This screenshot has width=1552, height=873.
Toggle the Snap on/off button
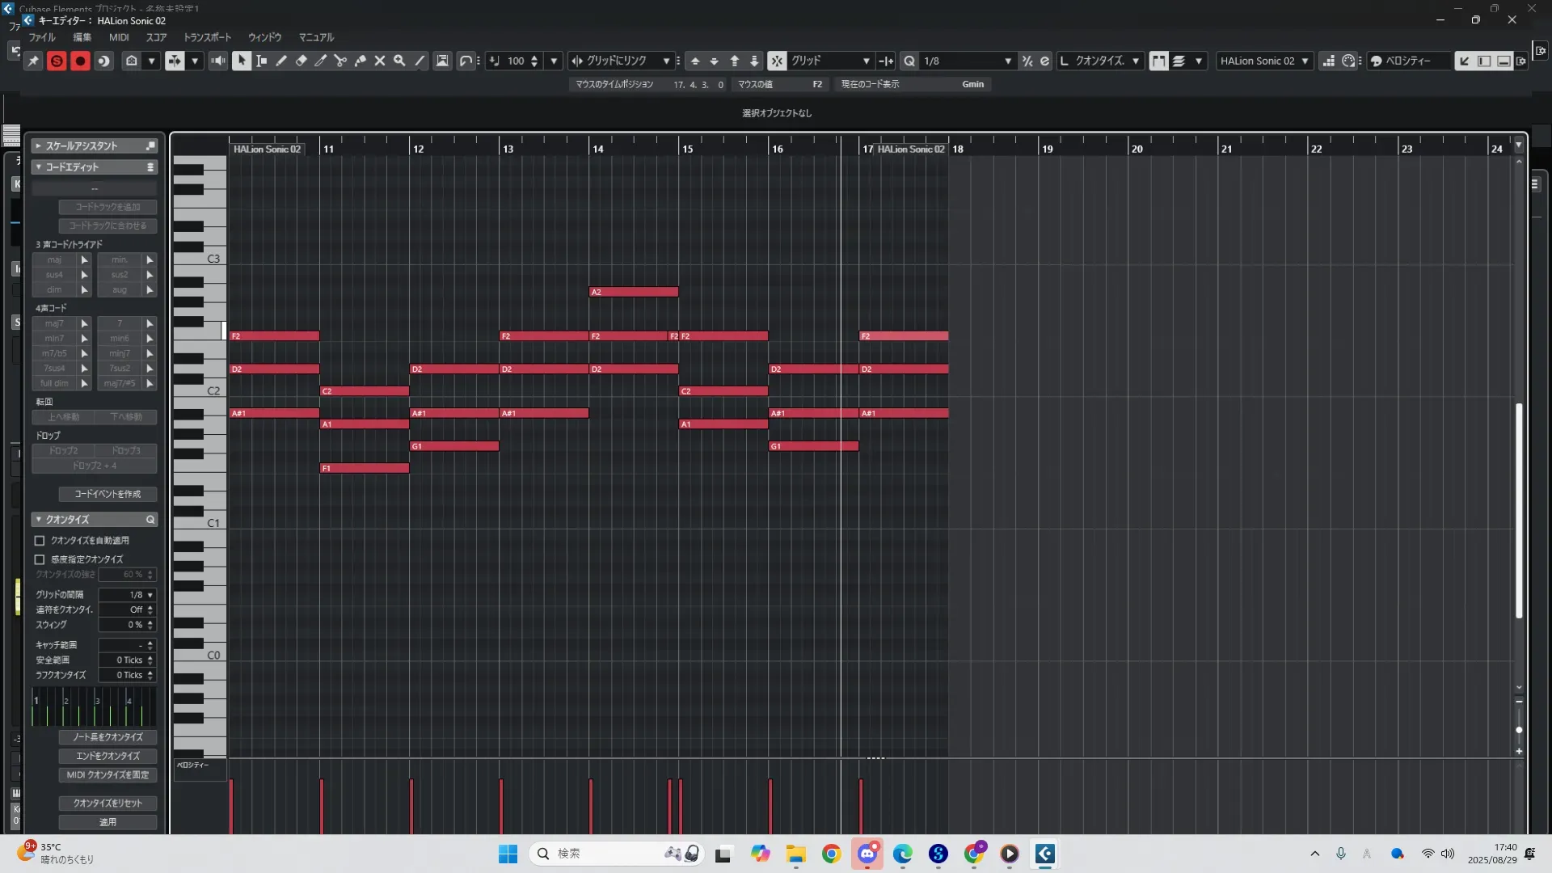[777, 61]
